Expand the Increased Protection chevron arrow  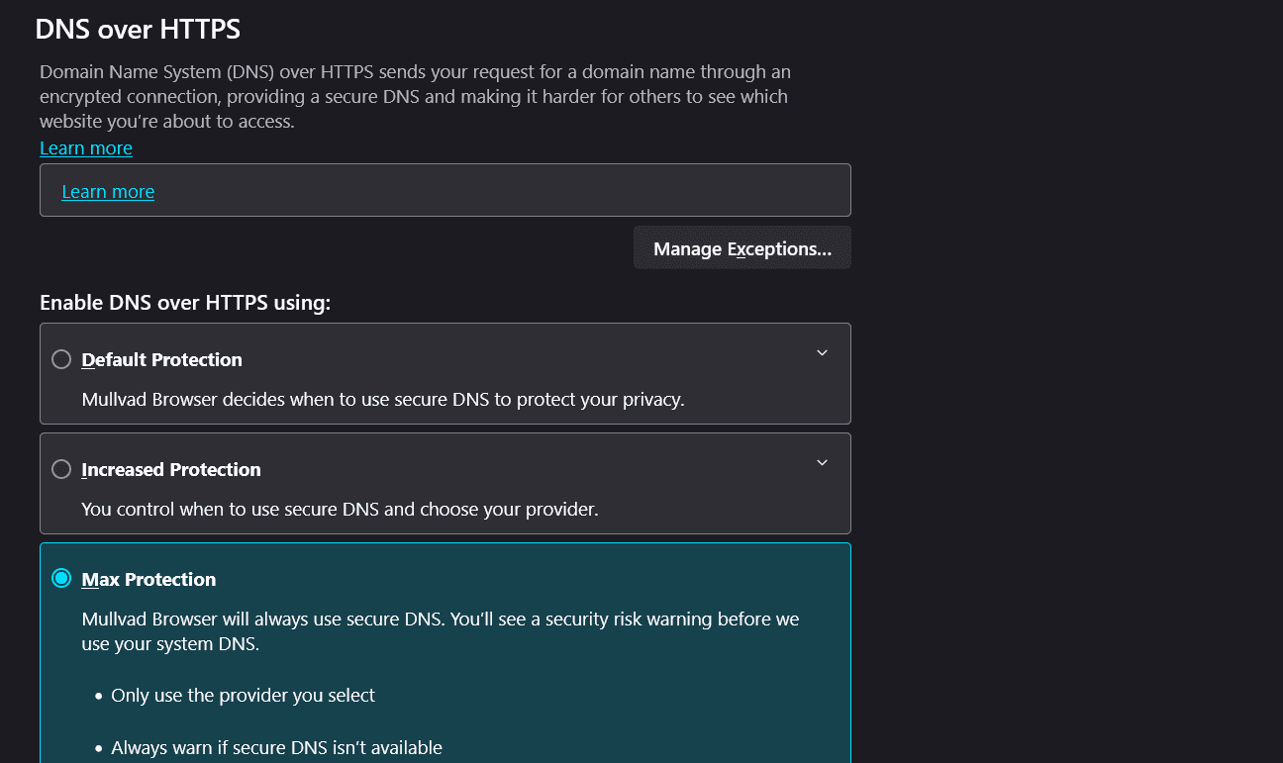(822, 463)
